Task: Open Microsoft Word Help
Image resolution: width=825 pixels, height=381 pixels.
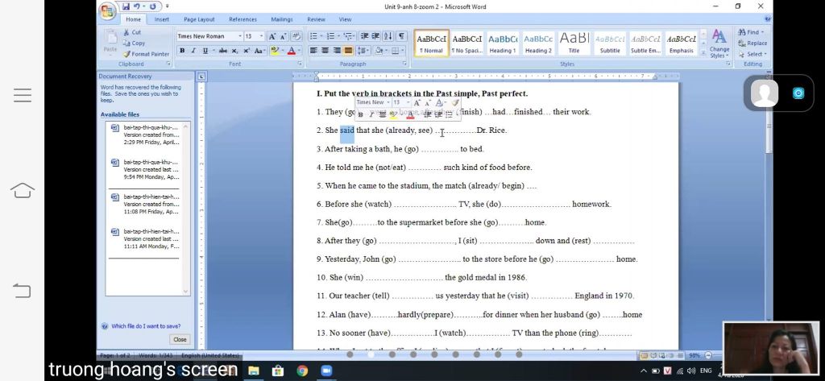Action: tap(767, 19)
